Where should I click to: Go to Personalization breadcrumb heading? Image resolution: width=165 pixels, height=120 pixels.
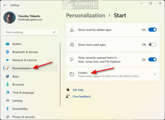[86, 15]
